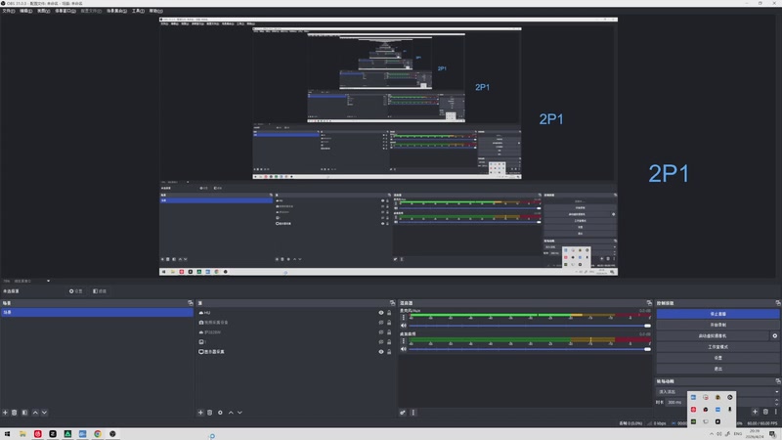Screen dimensions: 782x440
Task: Add a new scene with plus icon
Action: coord(6,413)
